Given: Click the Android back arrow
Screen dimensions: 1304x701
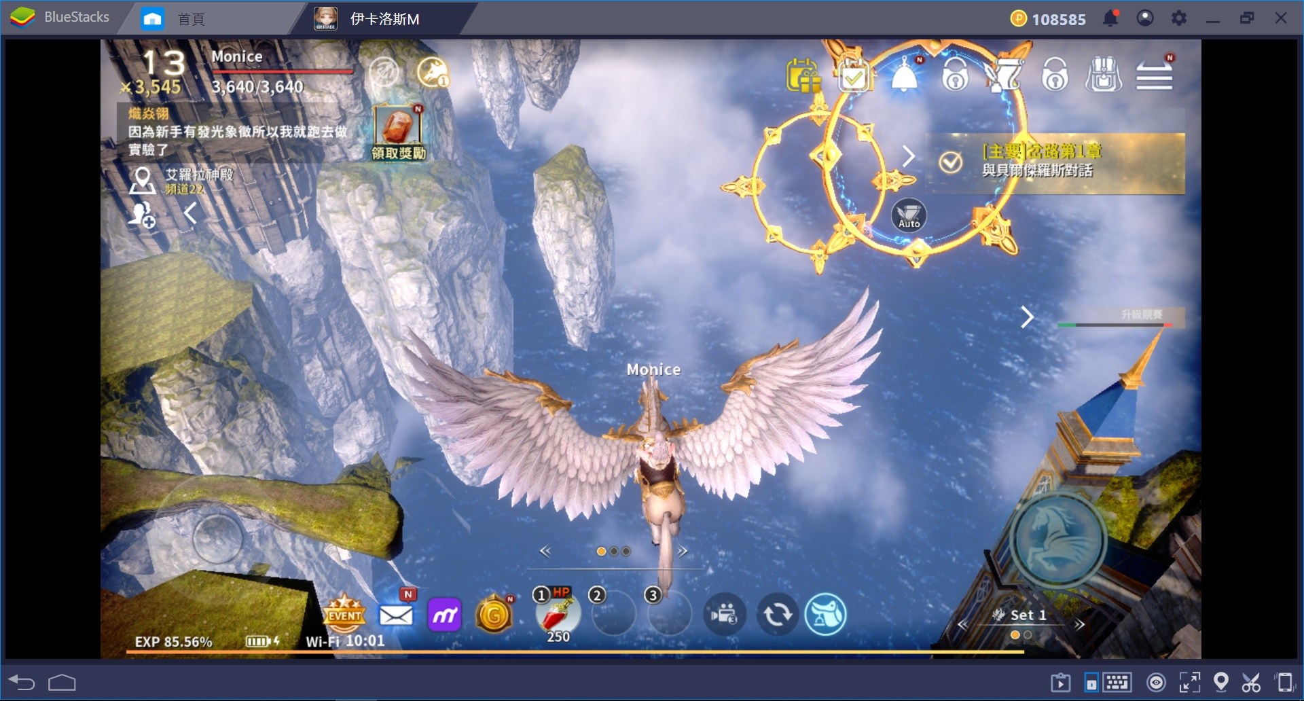Looking at the screenshot, I should point(22,682).
